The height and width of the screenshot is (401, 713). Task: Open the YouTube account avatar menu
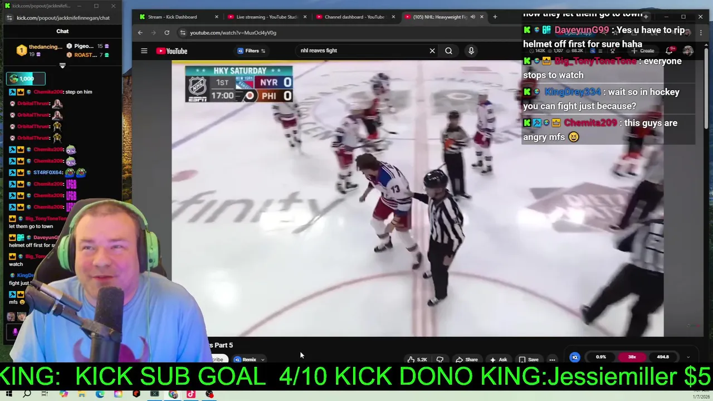[x=688, y=51]
